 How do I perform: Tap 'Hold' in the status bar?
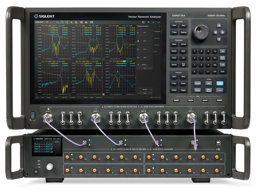click(56, 97)
